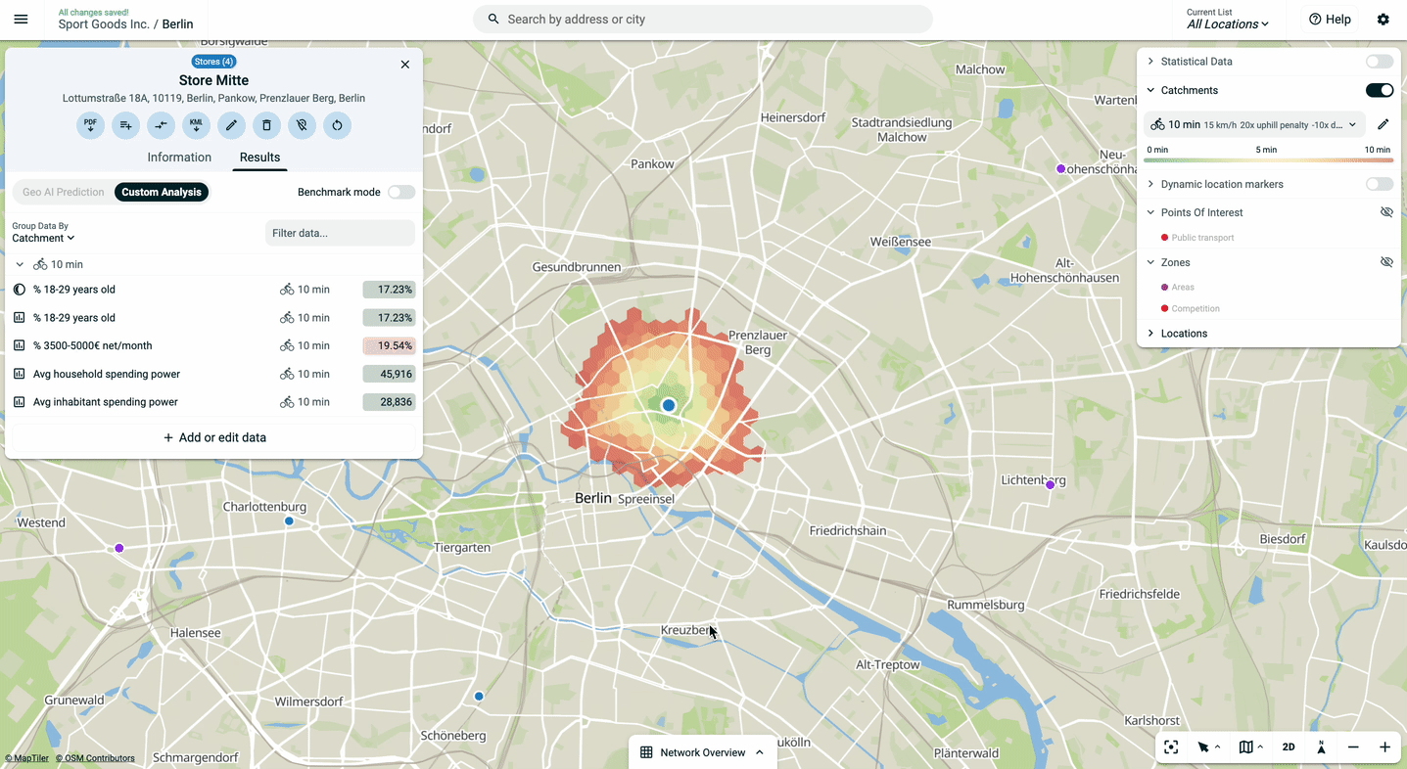Click the compare locations arrows icon

tap(161, 125)
